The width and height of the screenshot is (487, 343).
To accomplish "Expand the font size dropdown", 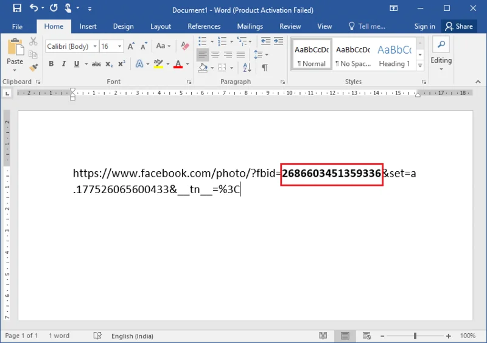I will pos(120,46).
